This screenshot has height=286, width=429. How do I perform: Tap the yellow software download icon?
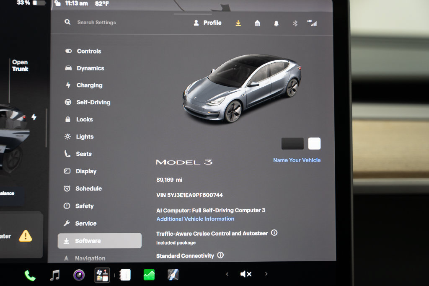coord(238,23)
